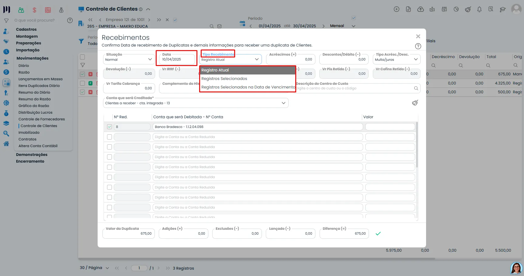
Task: Click the pie chart icon in top toolbar
Action: (456, 9)
